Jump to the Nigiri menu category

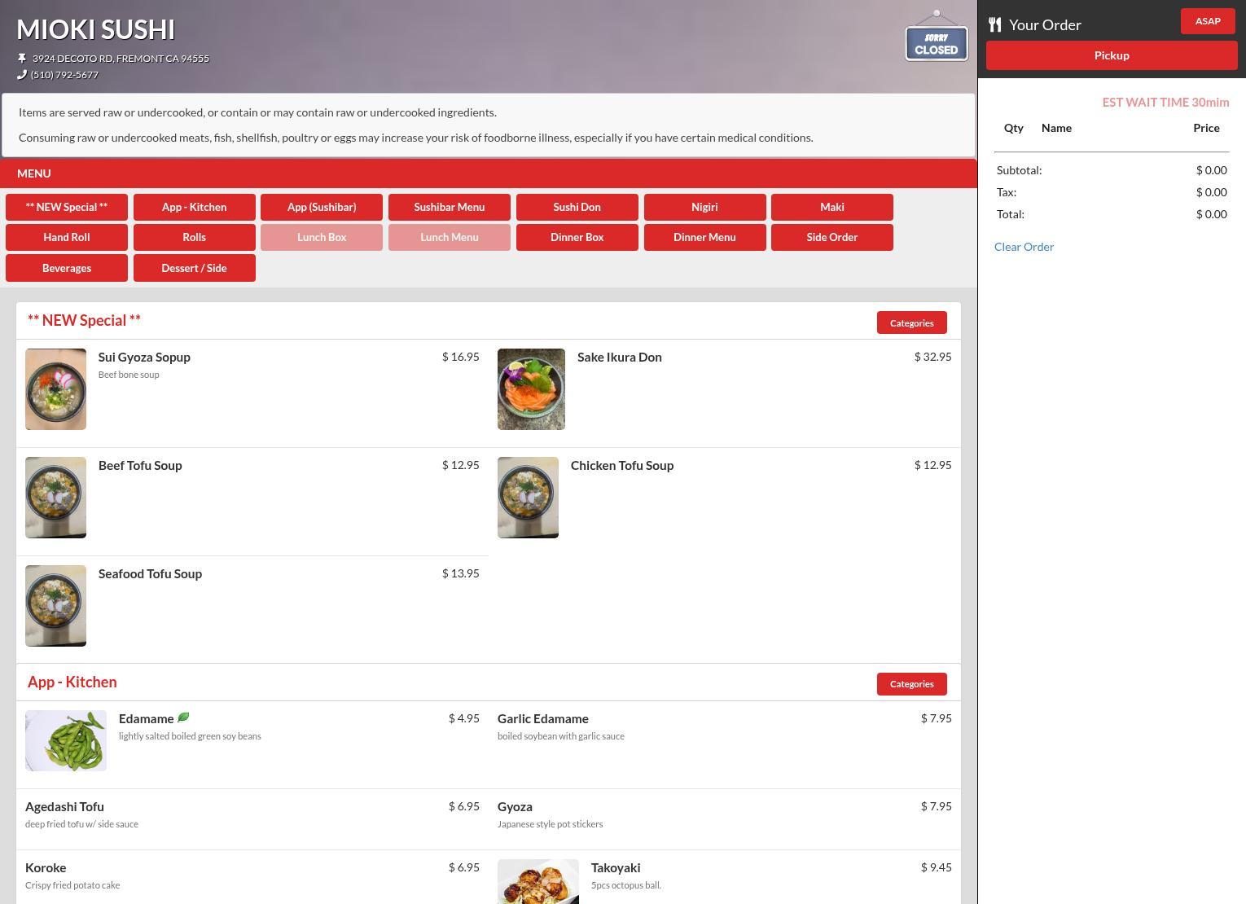pyautogui.click(x=704, y=207)
